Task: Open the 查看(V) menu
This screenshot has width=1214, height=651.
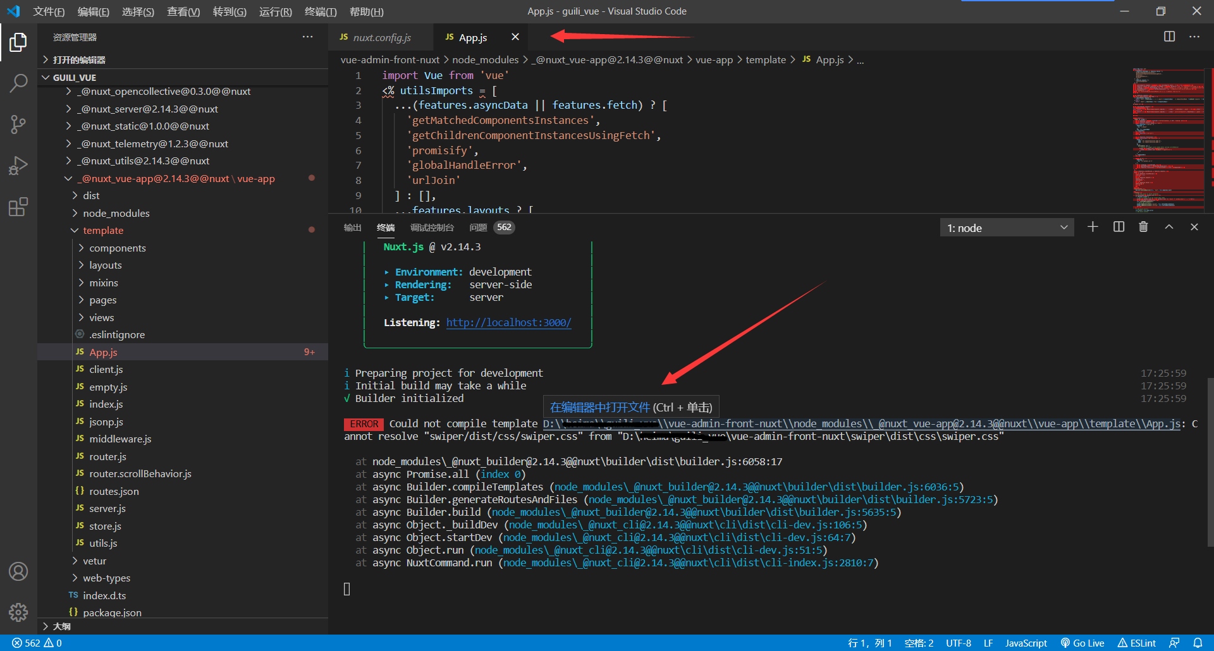Action: coord(183,11)
